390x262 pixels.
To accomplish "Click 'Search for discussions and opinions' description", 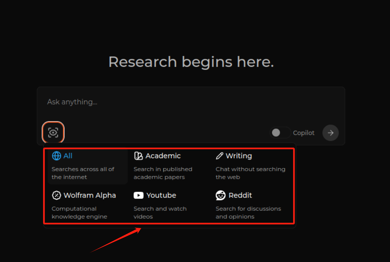I will [248, 213].
